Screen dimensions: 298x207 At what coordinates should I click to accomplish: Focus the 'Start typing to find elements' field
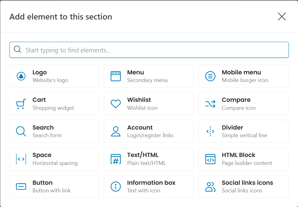[x=153, y=50]
